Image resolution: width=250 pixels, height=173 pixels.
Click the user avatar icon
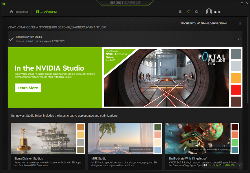(209, 12)
